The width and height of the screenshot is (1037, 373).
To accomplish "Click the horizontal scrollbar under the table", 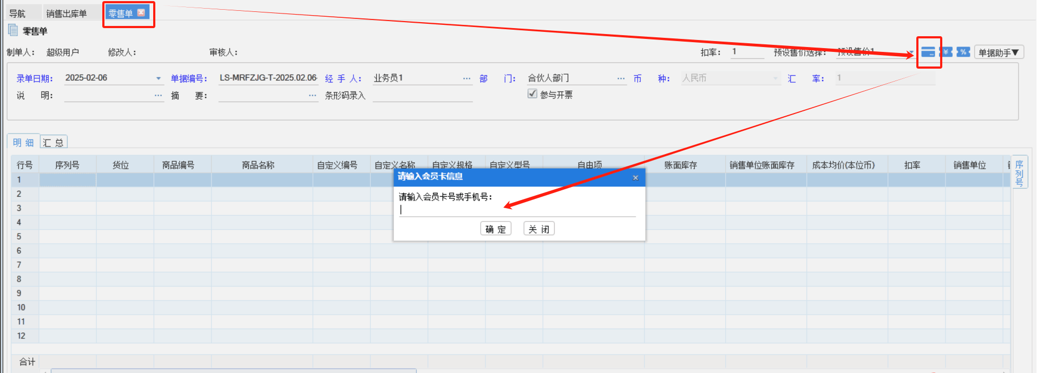I will coord(234,371).
